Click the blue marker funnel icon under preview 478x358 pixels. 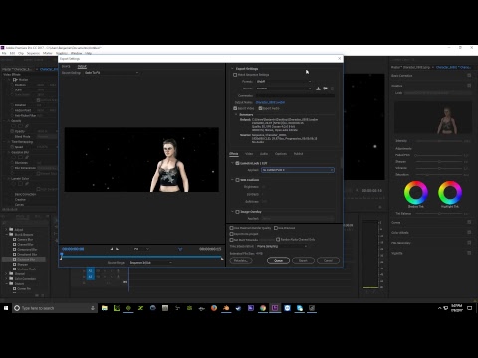180,249
